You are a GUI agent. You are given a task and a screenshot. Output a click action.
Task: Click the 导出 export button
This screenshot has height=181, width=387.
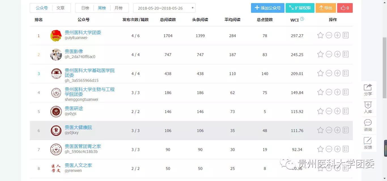325,8
